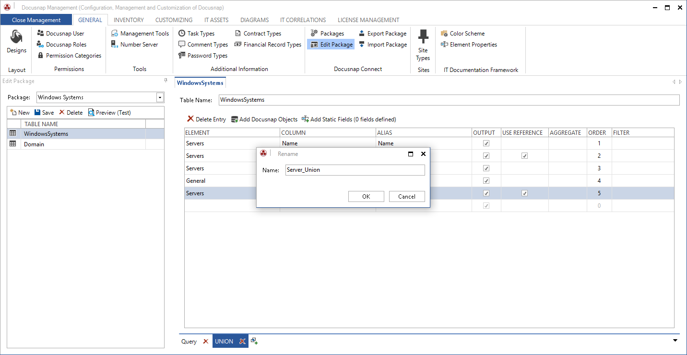Close the Query tab with red X
Image resolution: width=687 pixels, height=355 pixels.
[206, 342]
